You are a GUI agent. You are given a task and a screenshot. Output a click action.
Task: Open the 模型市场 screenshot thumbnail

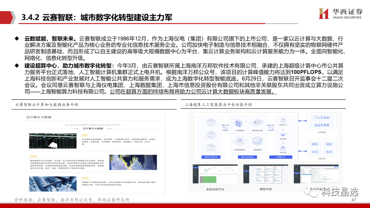[x=265, y=174]
